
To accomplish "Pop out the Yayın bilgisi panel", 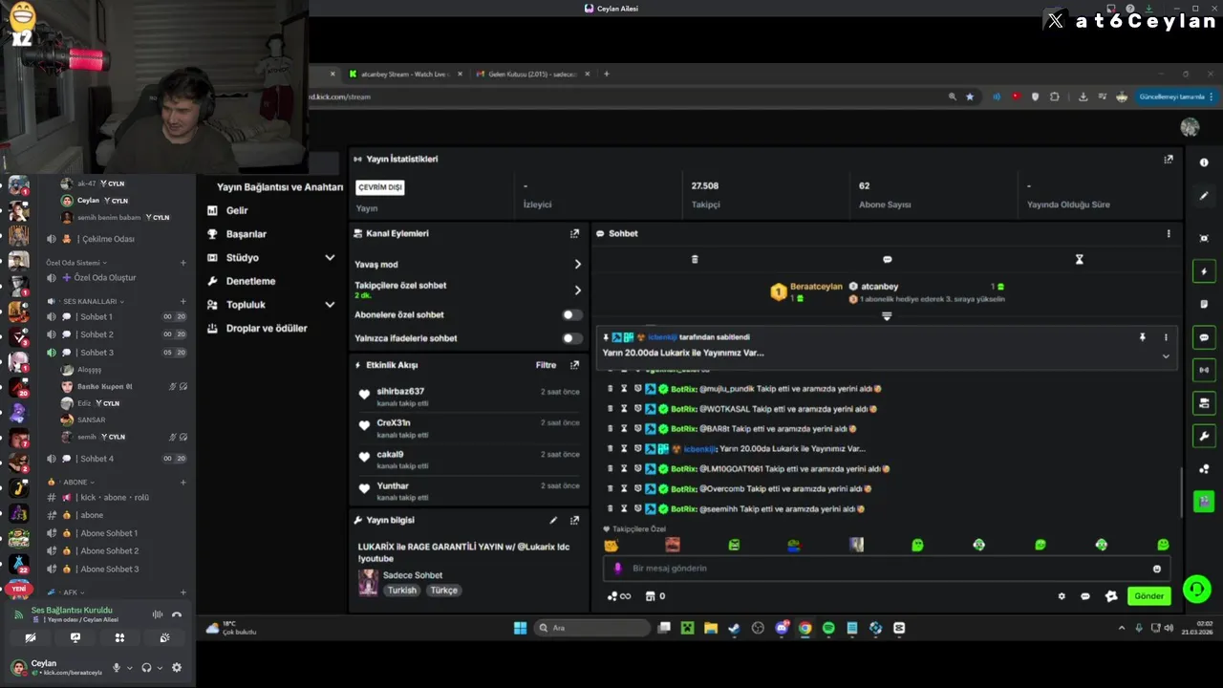I will coord(574,521).
